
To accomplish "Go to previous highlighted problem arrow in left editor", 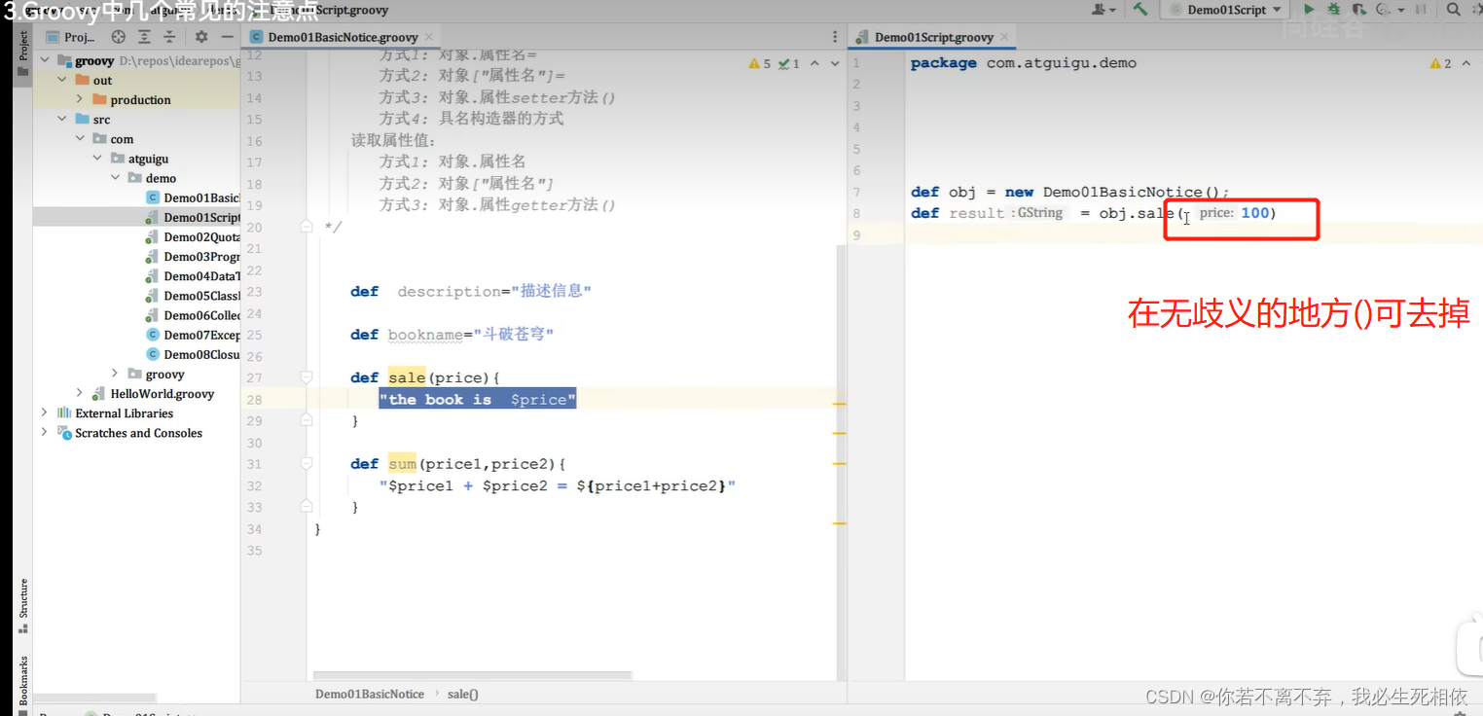I will pyautogui.click(x=814, y=63).
